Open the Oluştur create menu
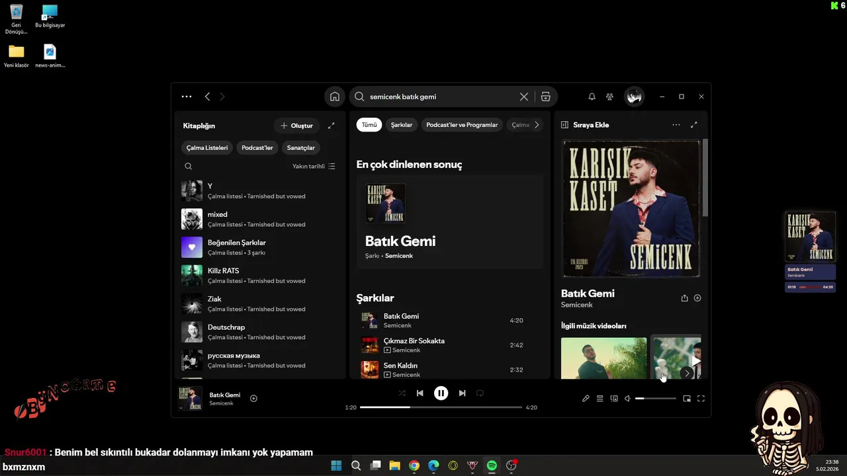Viewport: 847px width, 476px height. coord(296,126)
